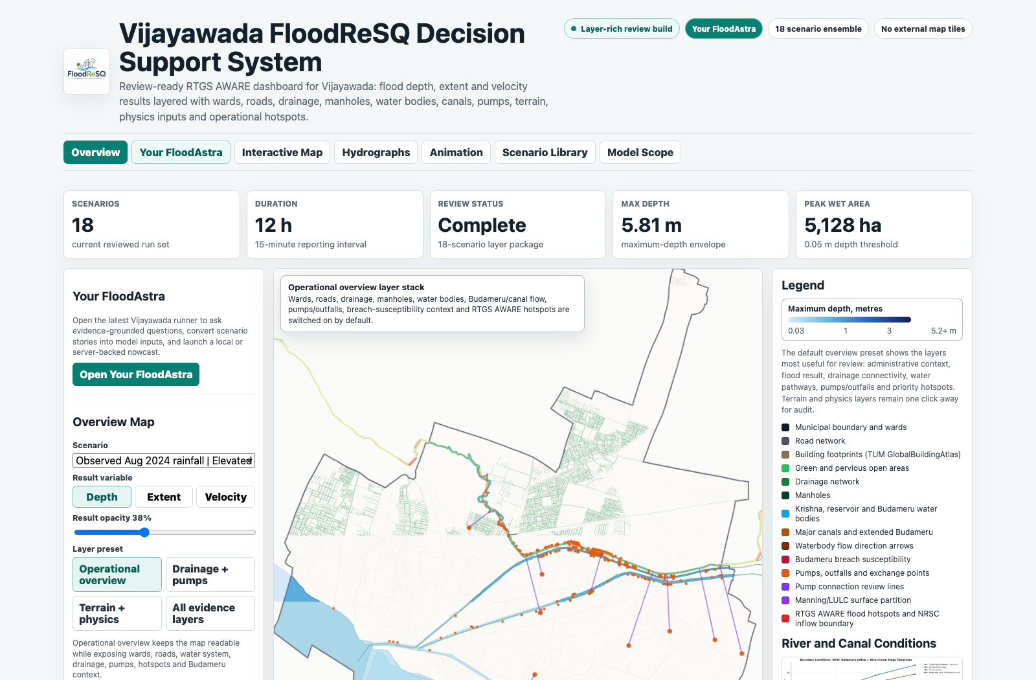Open the Overview tab

(95, 152)
